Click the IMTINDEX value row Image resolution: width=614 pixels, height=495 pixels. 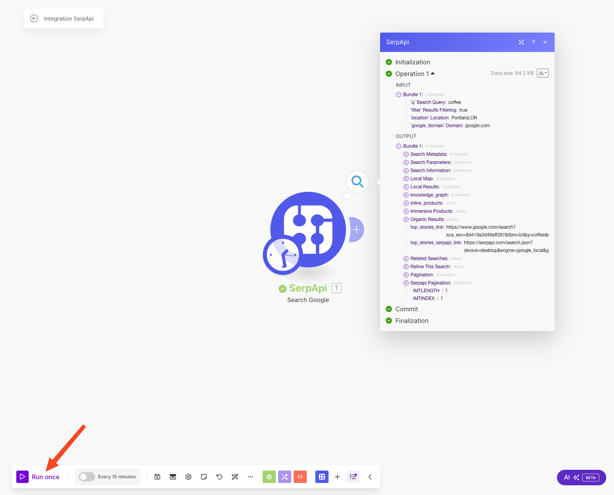click(428, 298)
